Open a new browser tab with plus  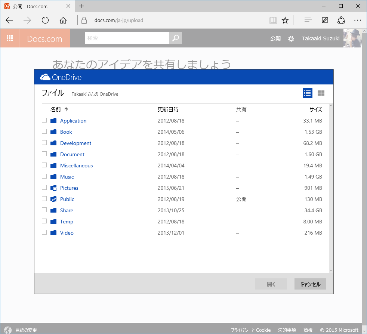click(x=81, y=6)
